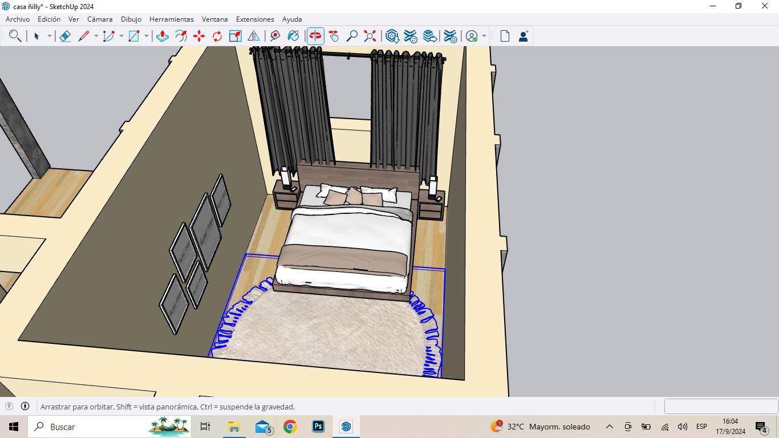
Task: Expand the Select tool dropdown arrow
Action: pyautogui.click(x=49, y=36)
